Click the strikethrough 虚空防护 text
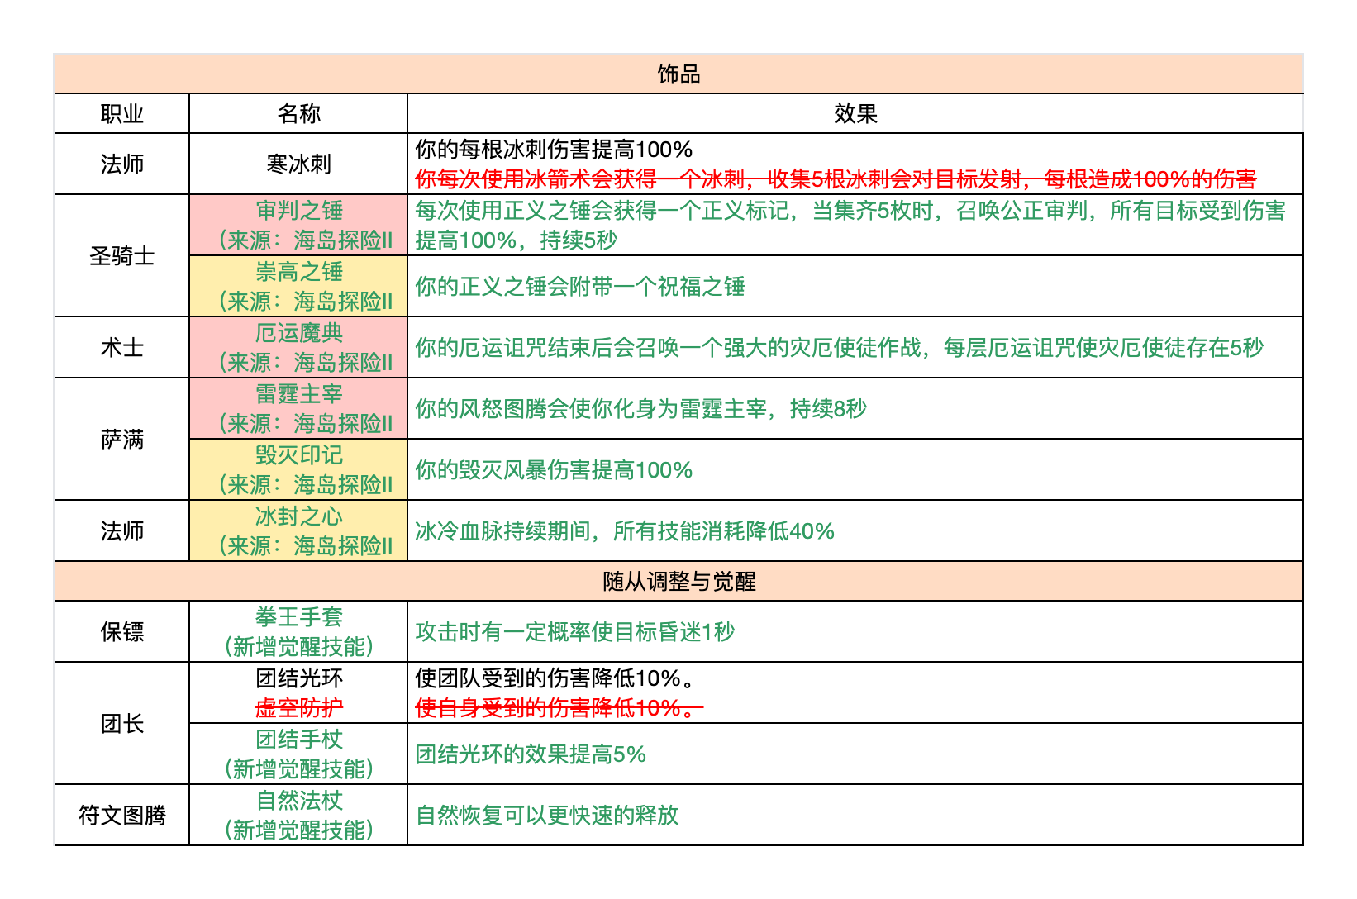This screenshot has width=1357, height=899. (298, 708)
